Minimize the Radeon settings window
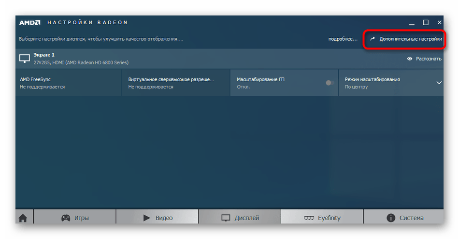 tap(411, 22)
